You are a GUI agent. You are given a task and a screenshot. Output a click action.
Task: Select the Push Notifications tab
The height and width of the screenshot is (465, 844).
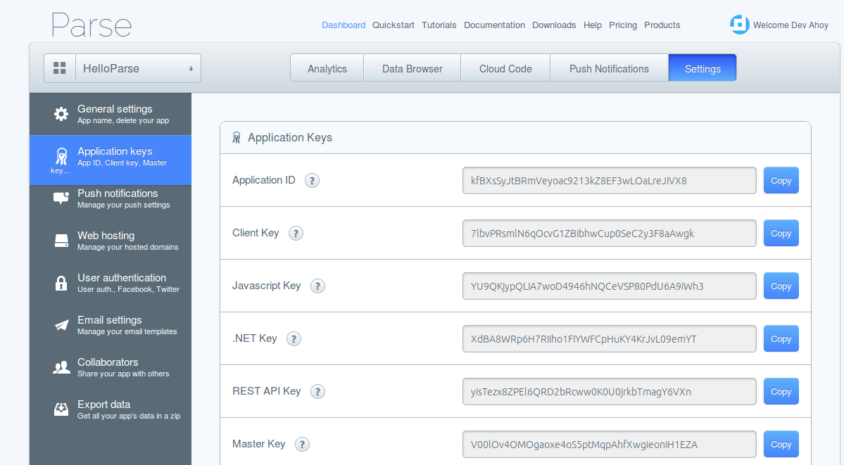610,68
